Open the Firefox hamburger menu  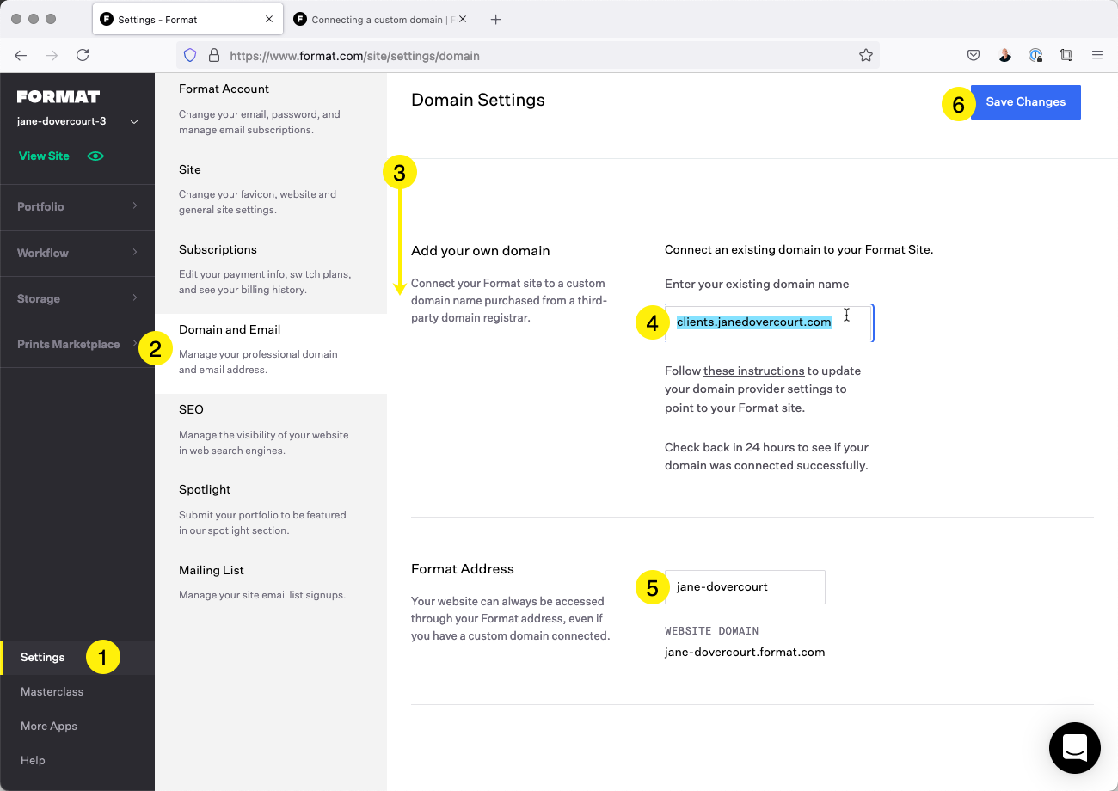click(x=1096, y=56)
